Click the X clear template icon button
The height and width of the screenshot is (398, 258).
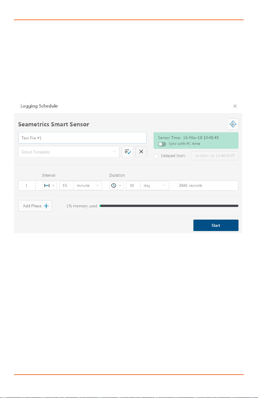pyautogui.click(x=141, y=152)
